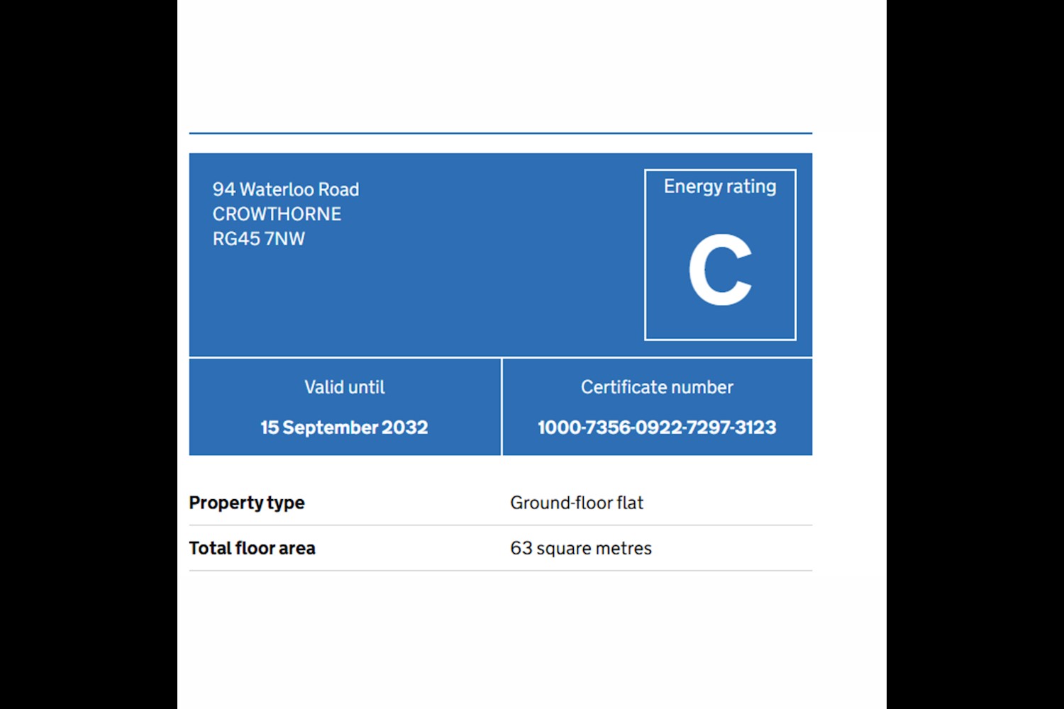Click the 94 Waterloo Road address line
This screenshot has height=709, width=1064.
tap(286, 189)
